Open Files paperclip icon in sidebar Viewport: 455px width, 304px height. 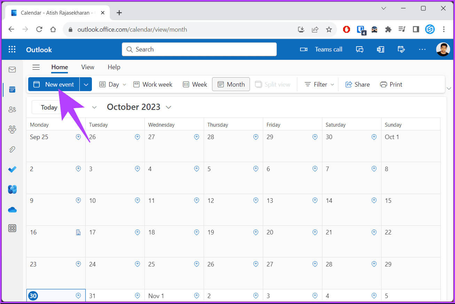[x=12, y=150]
